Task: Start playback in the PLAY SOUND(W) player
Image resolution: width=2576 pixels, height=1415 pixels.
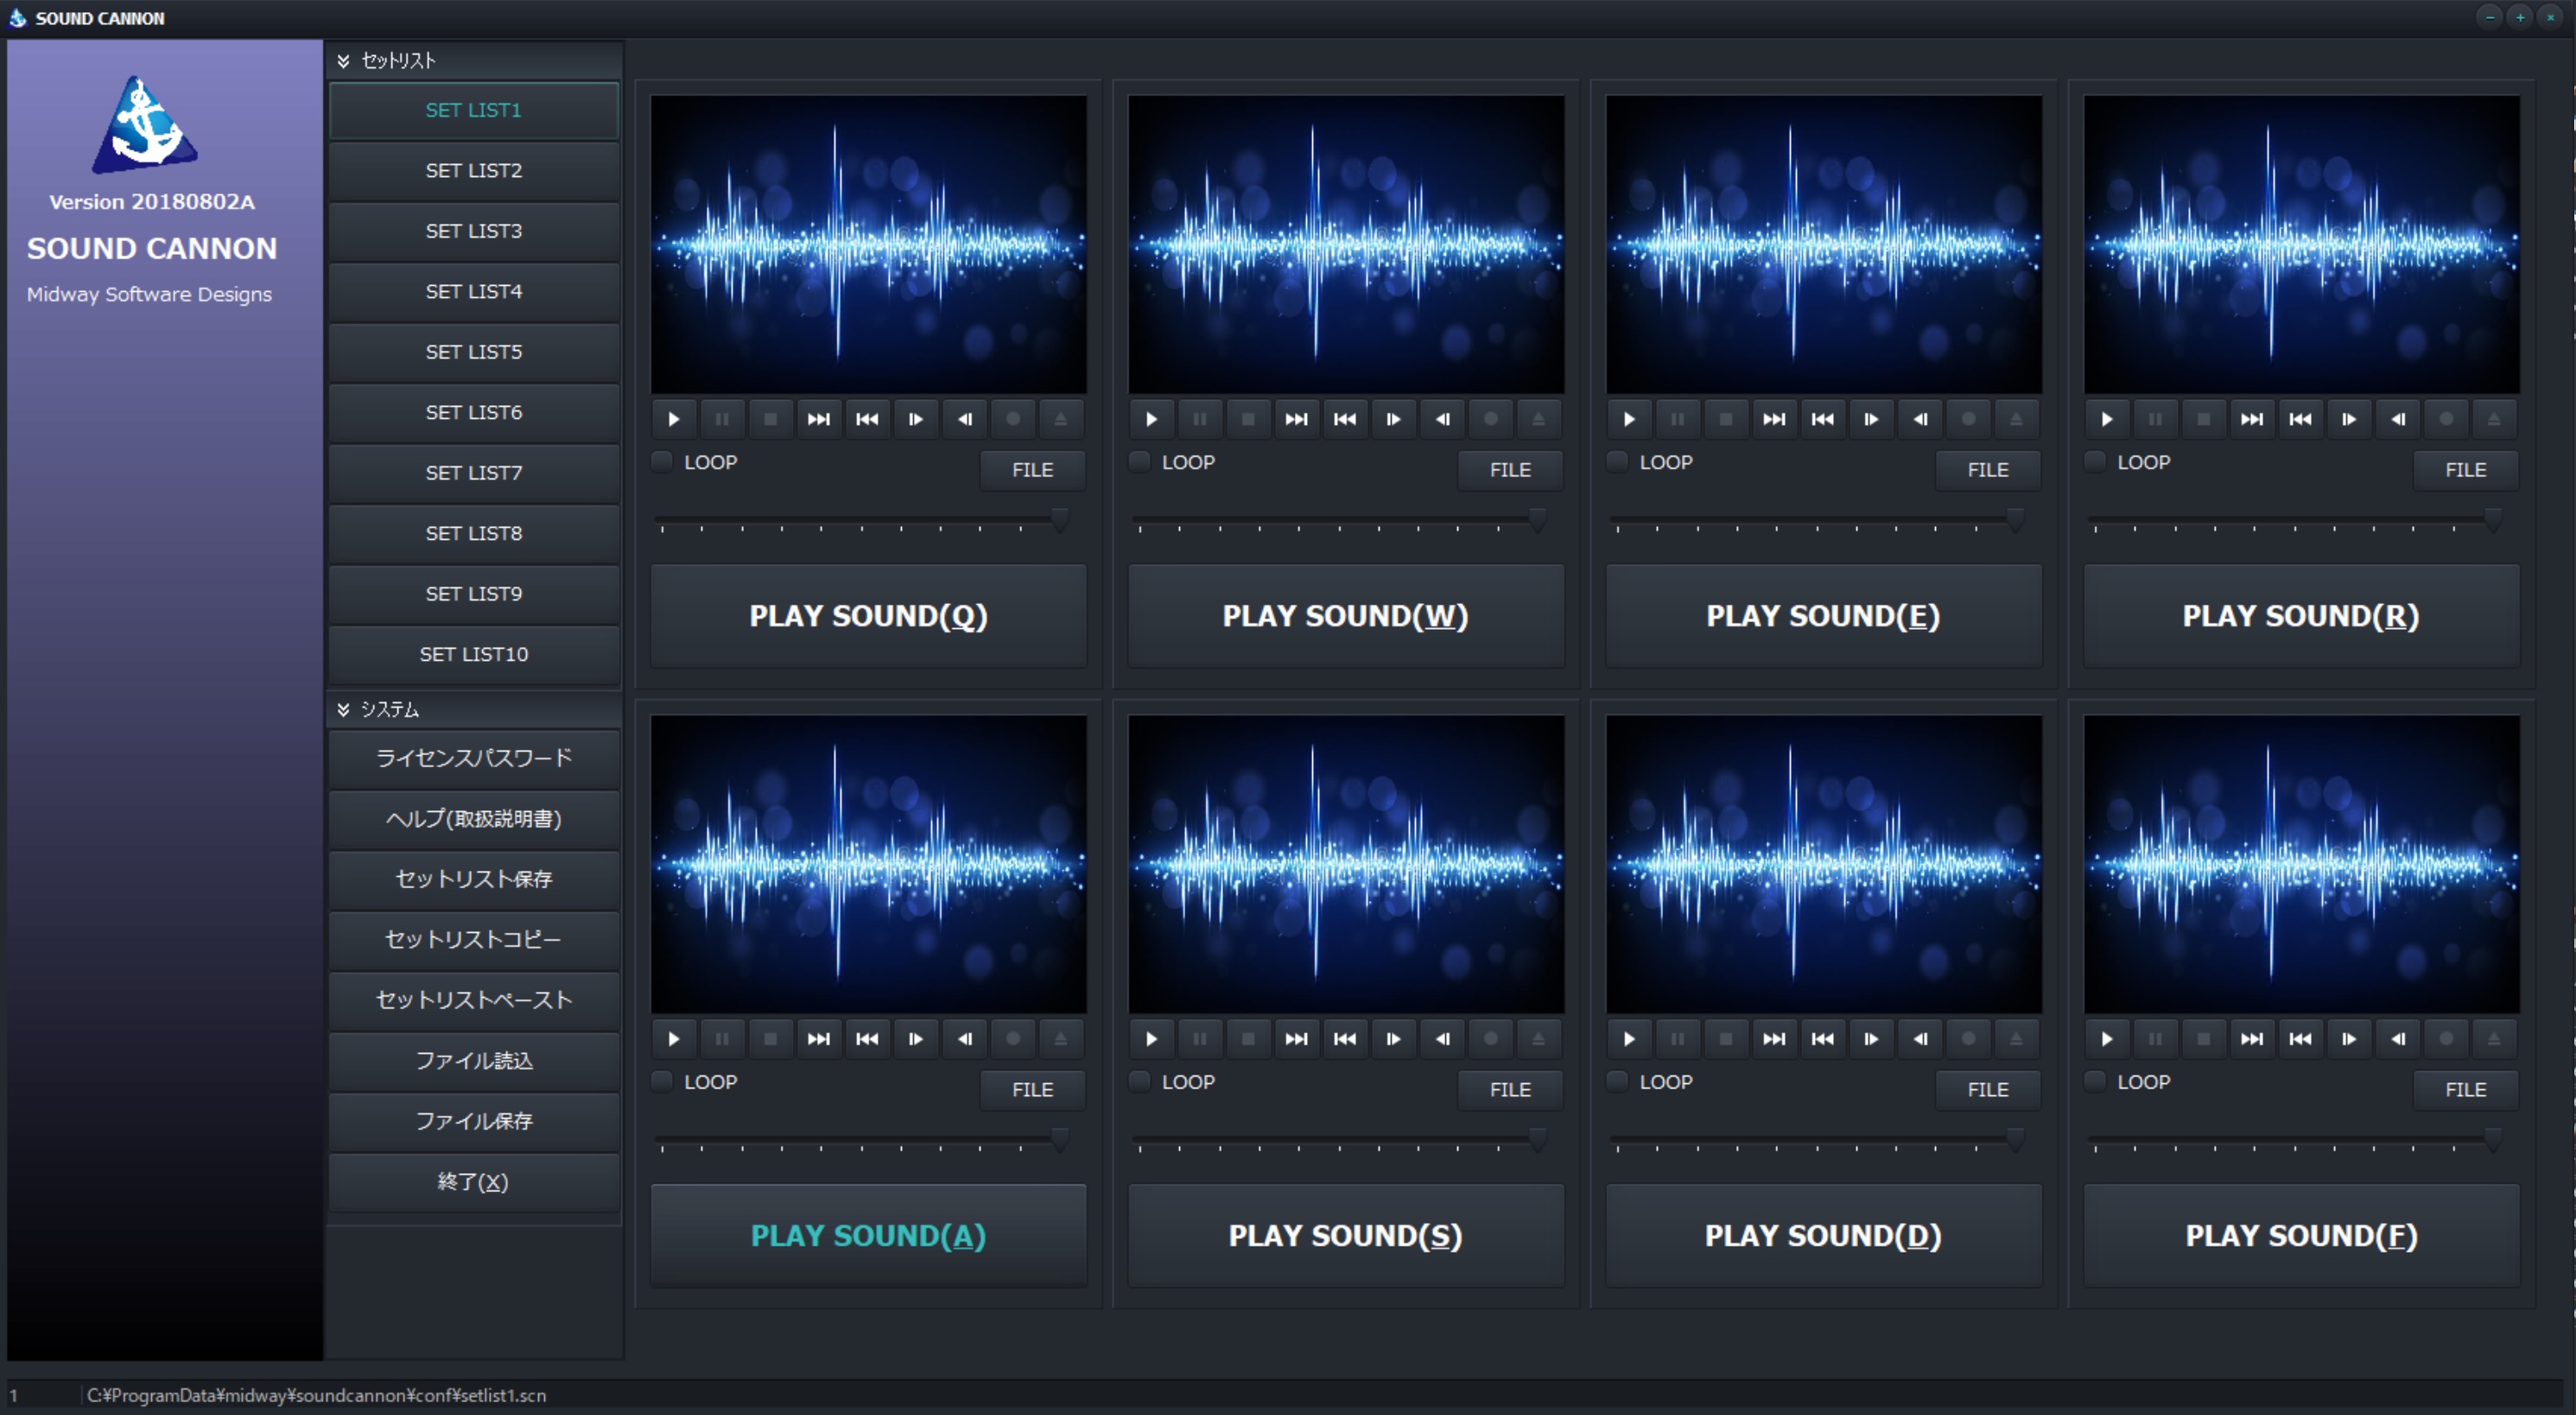Action: click(1152, 419)
